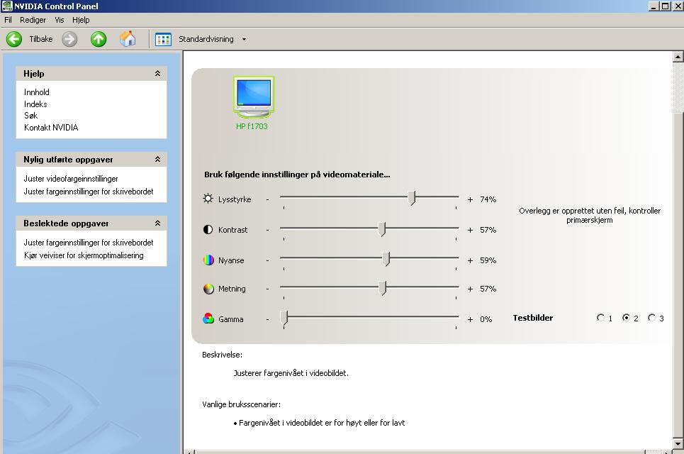Image resolution: width=684 pixels, height=454 pixels.
Task: Click the minus sign beside Lysstyrke
Action: pyautogui.click(x=267, y=199)
